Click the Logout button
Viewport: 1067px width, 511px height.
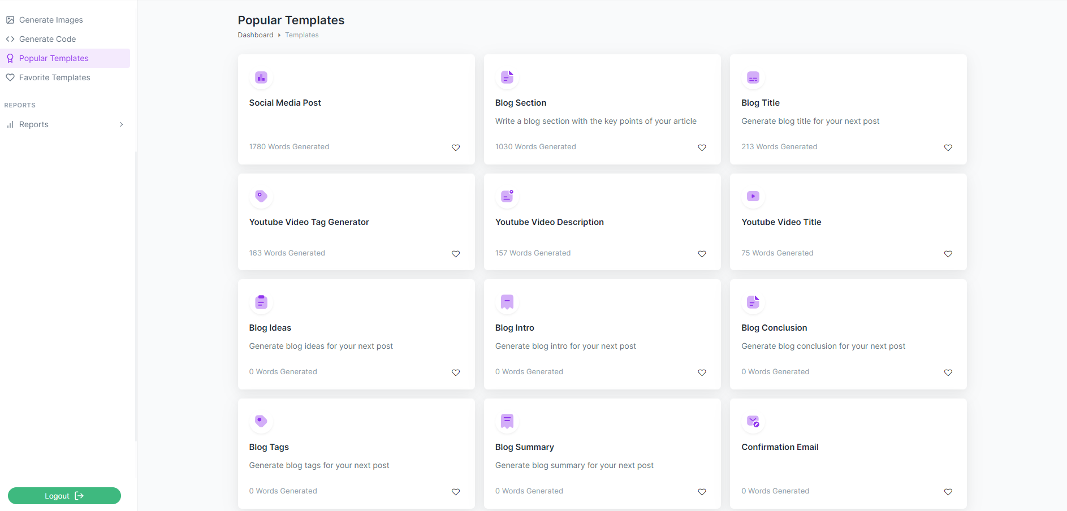(x=64, y=496)
